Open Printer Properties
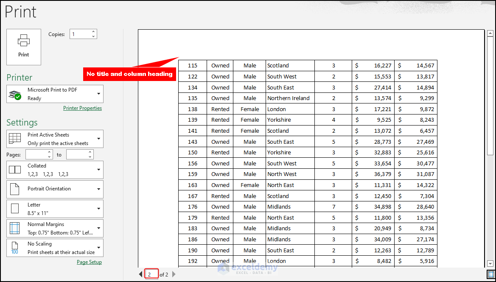The height and width of the screenshot is (282, 496). coord(82,108)
